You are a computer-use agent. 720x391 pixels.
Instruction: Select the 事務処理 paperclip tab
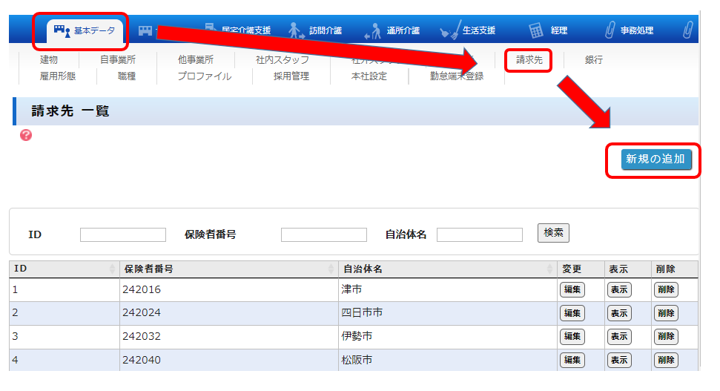click(x=629, y=30)
